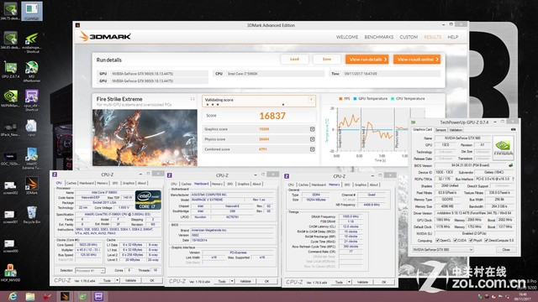This screenshot has height=302, width=538.
Task: Click OK in the Memory CPU-Z window
Action: [x=383, y=282]
